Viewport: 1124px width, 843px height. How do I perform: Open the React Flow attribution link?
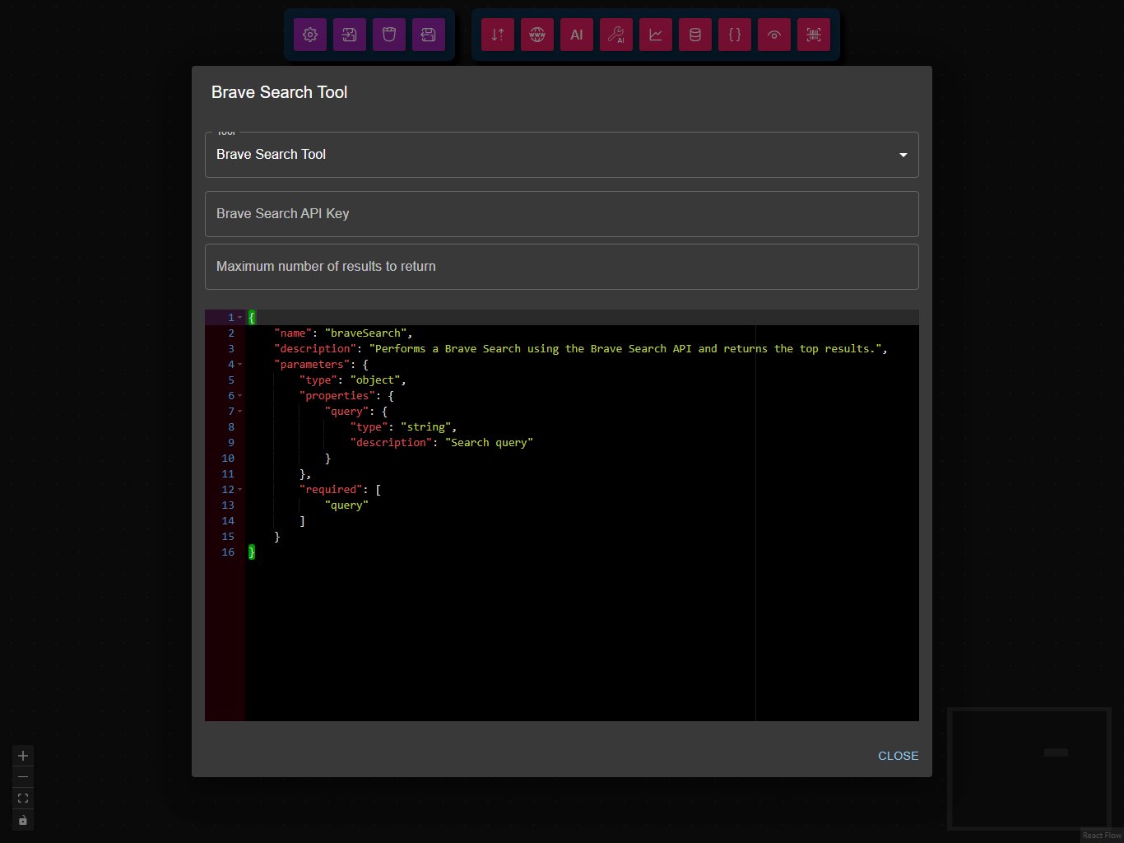1102,836
